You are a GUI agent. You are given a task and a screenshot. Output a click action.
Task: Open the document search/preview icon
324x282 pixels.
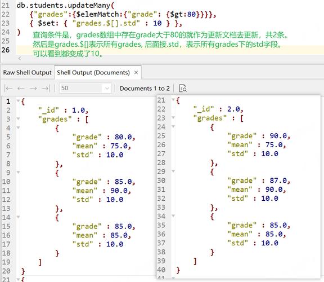tap(183, 89)
